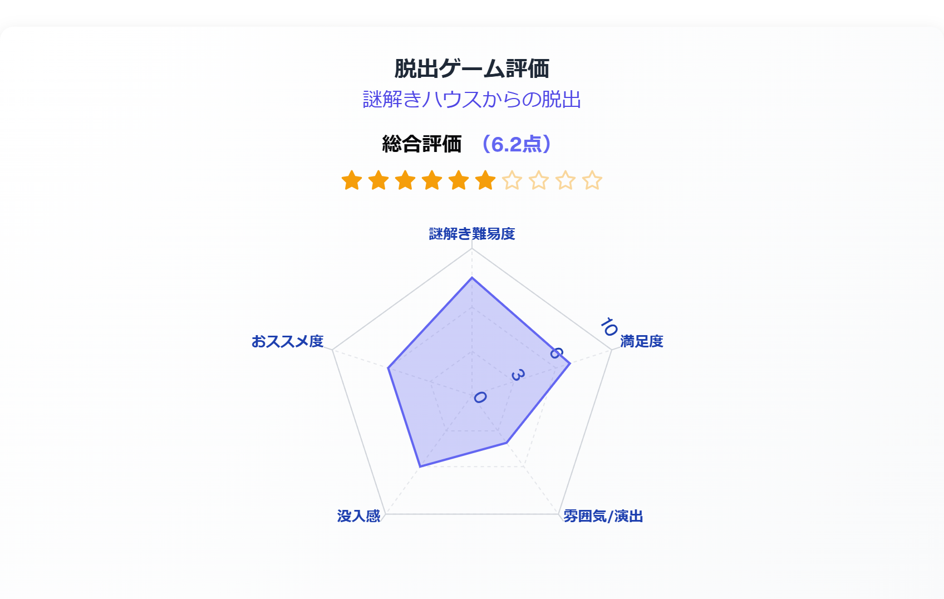Viewport: 944px width, 599px height.
Task: Click the 謎解き難易度 axis label
Action: coord(472,234)
